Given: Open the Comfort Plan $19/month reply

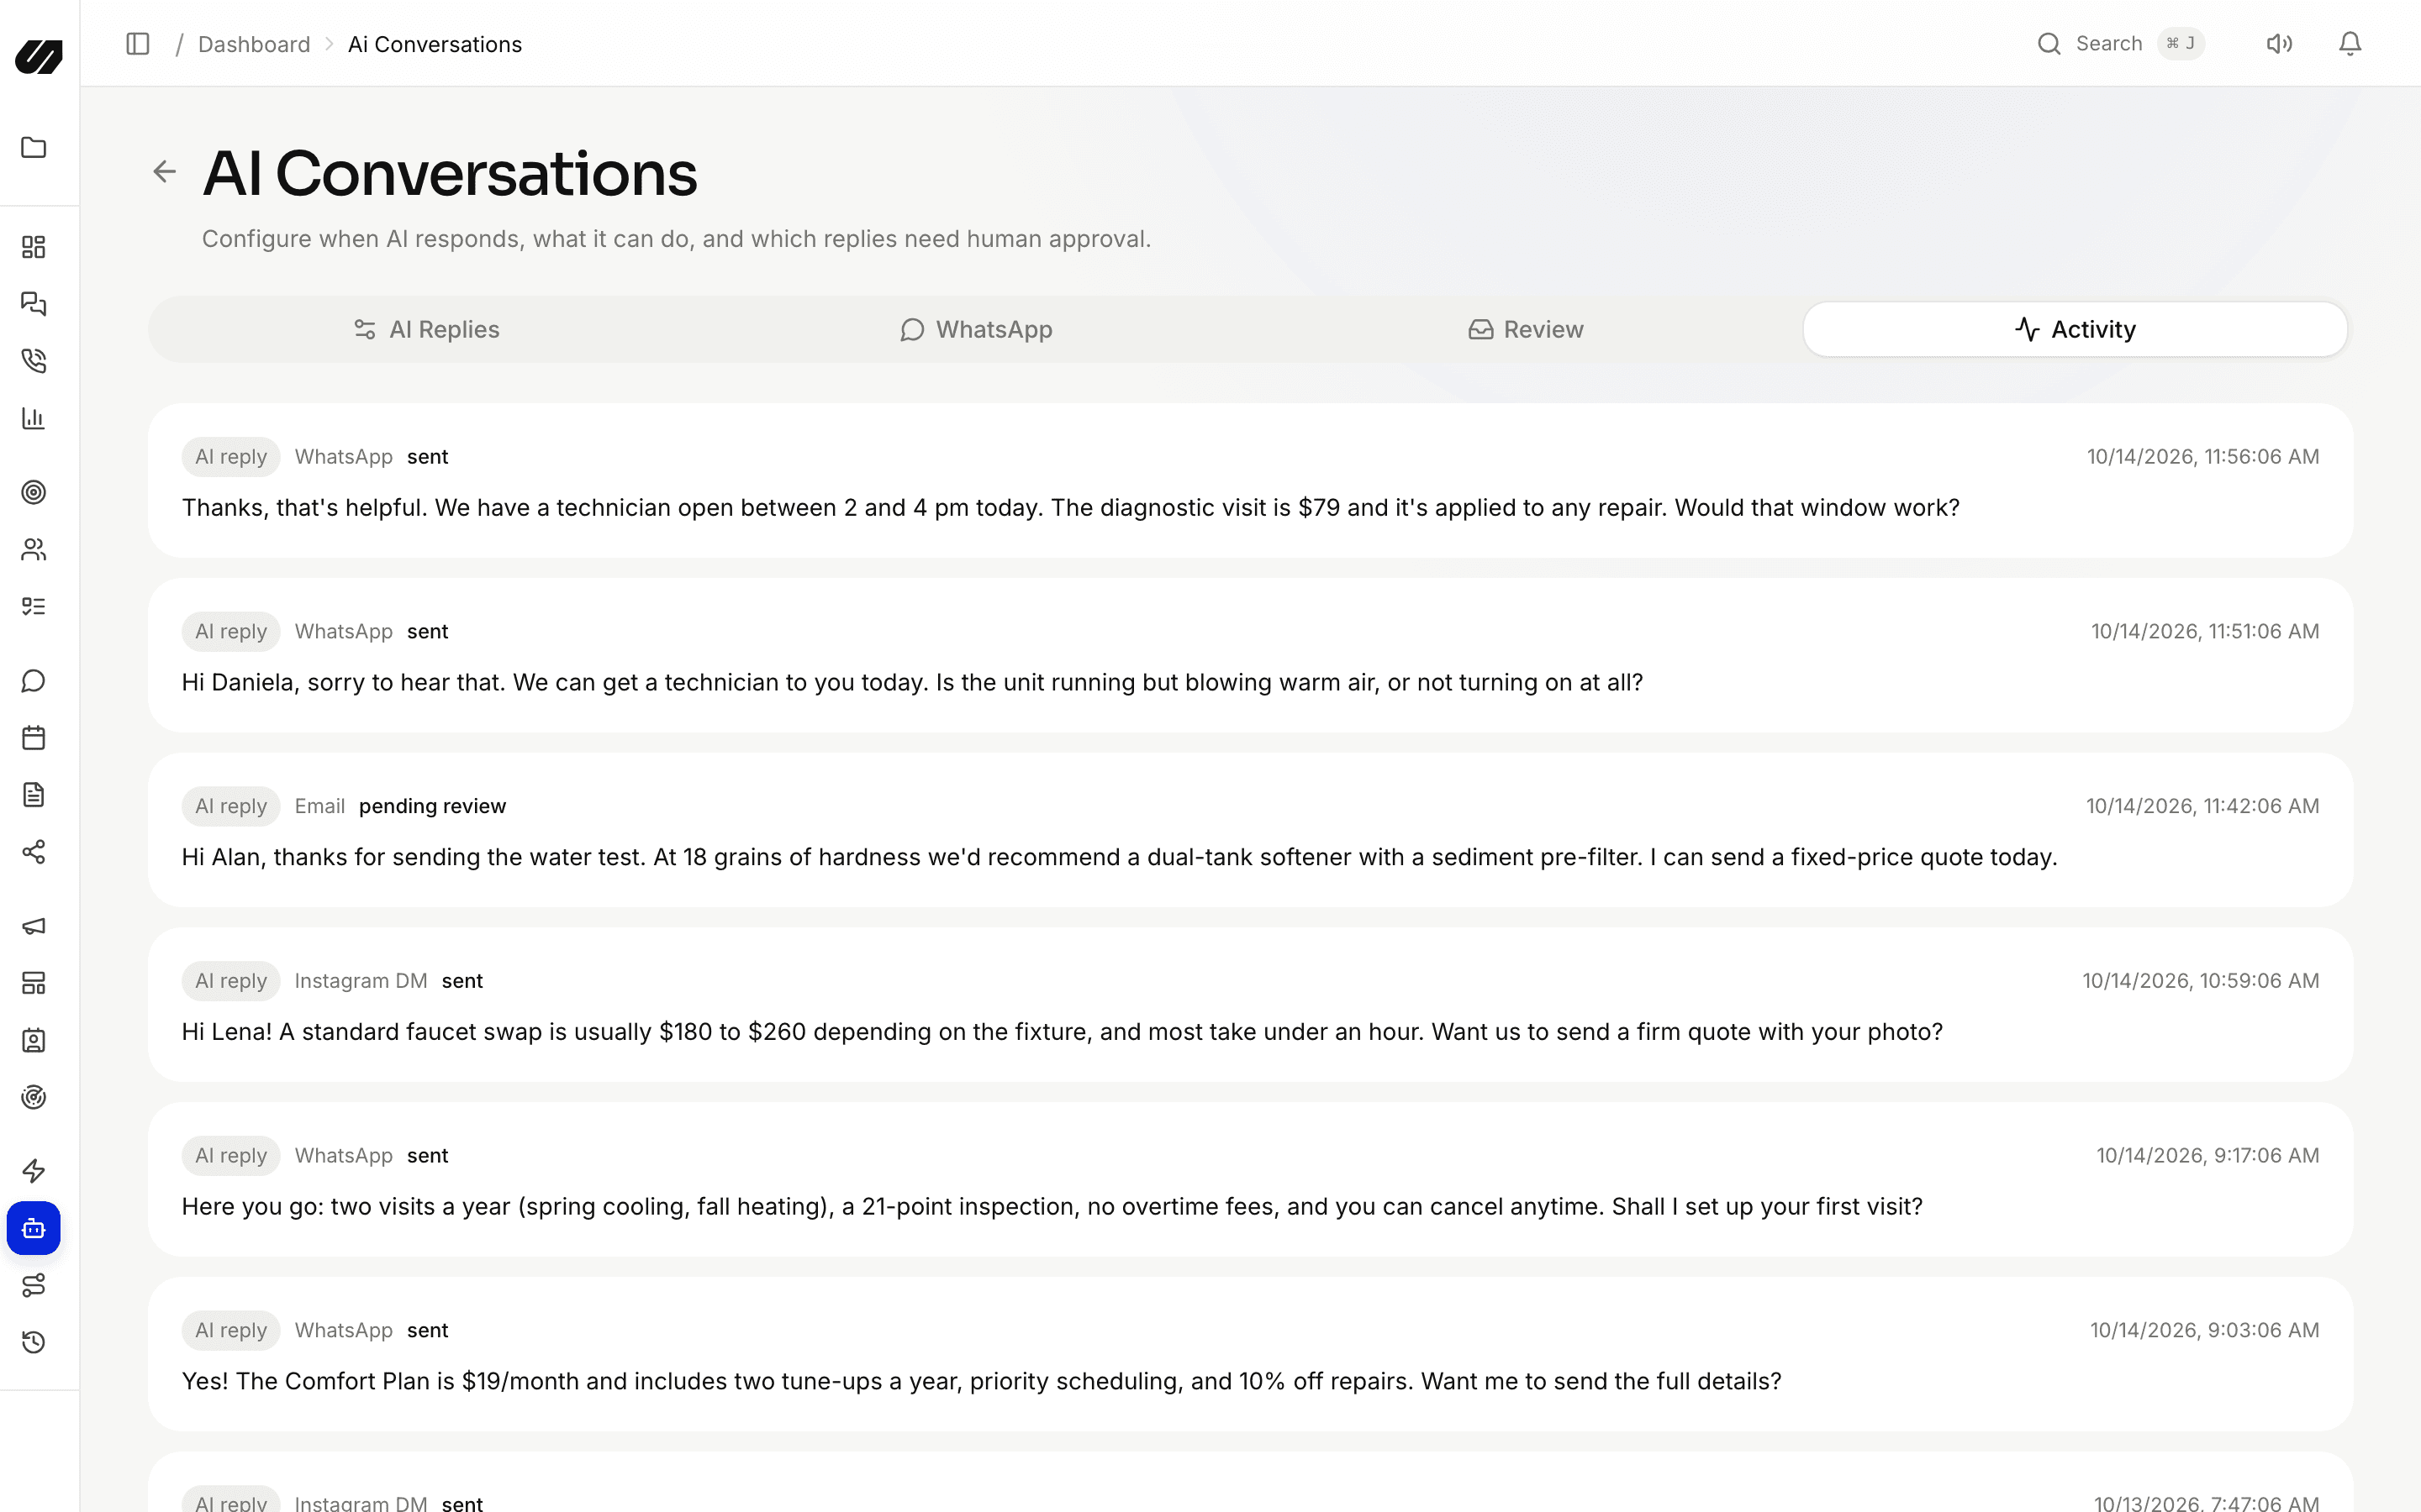Looking at the screenshot, I should [1251, 1354].
